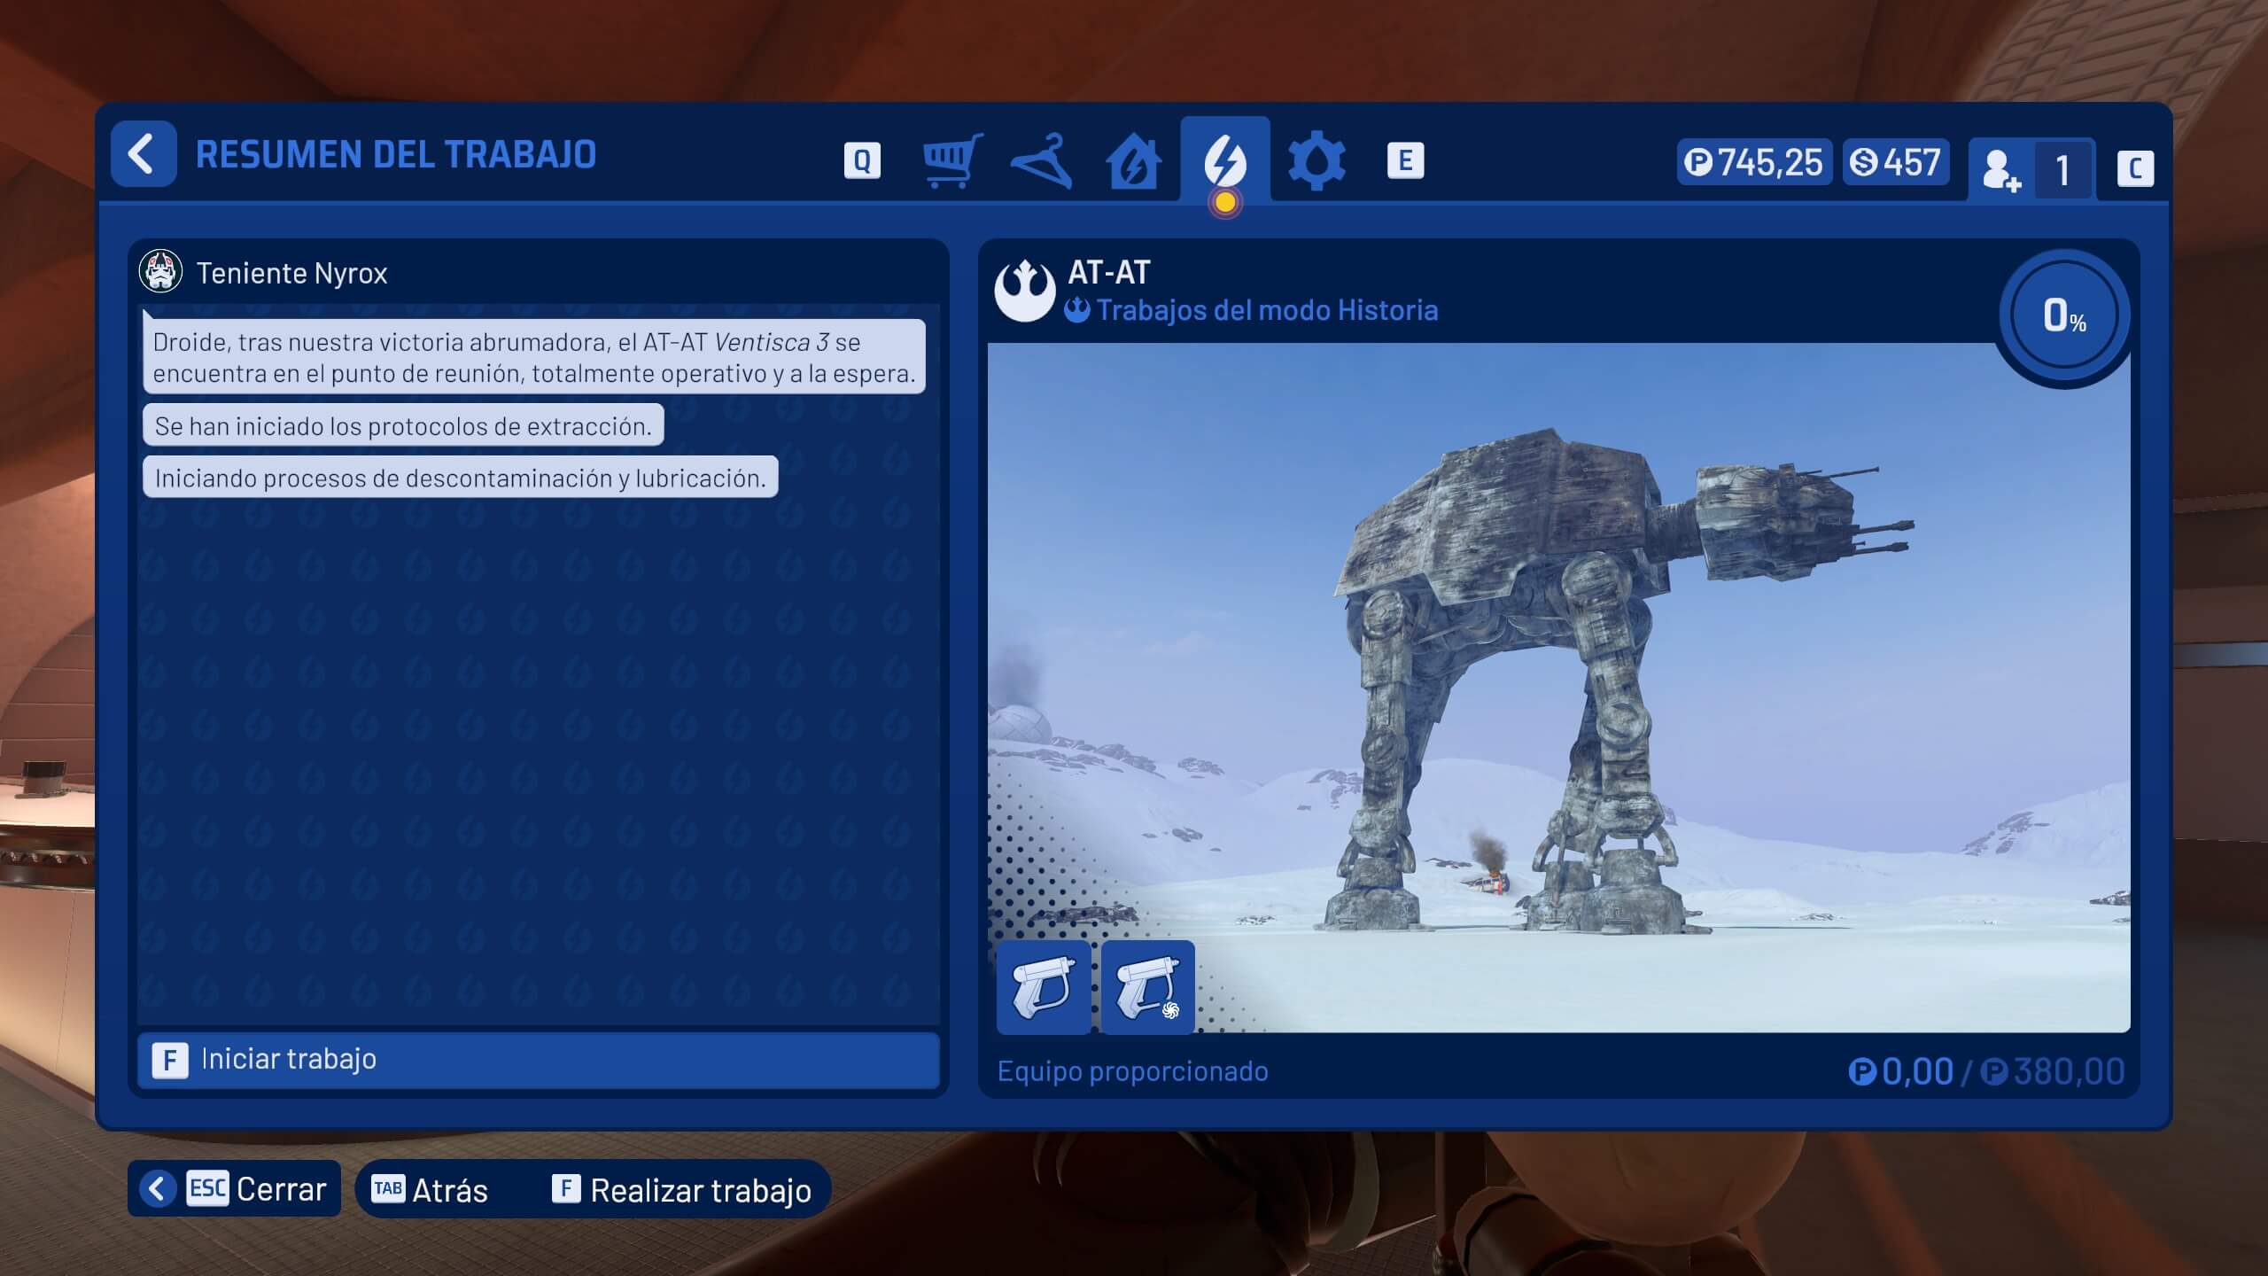Click the AT-AT preview image

click(1559, 687)
